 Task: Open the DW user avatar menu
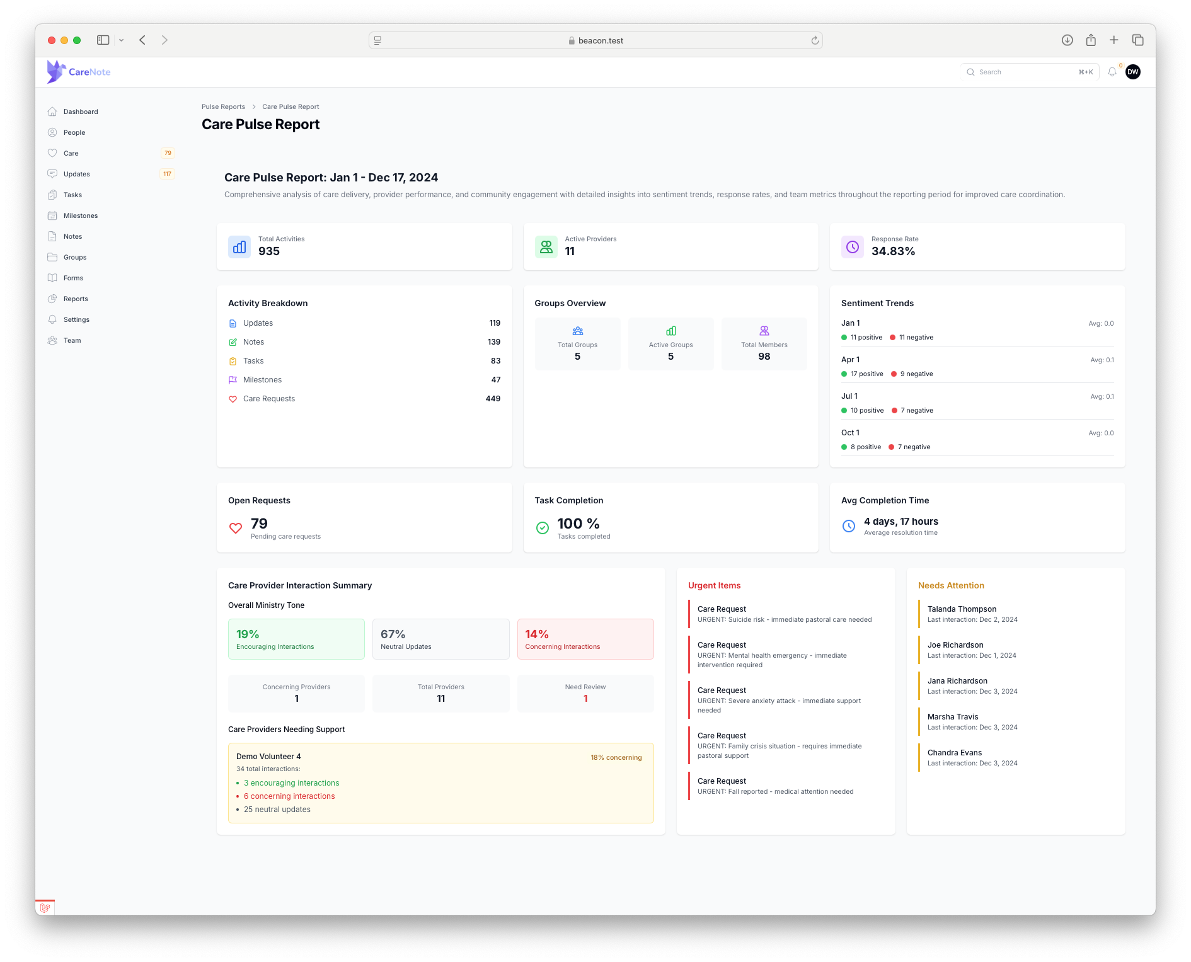tap(1133, 72)
